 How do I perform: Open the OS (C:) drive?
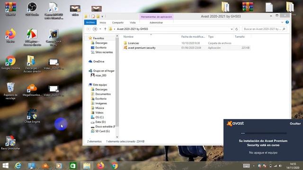coord(99,117)
